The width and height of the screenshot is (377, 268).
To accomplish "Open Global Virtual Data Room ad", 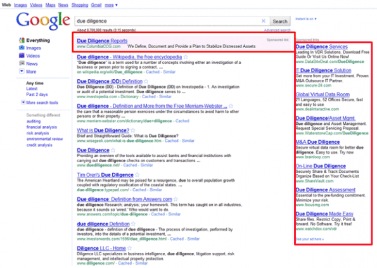I will (x=323, y=94).
